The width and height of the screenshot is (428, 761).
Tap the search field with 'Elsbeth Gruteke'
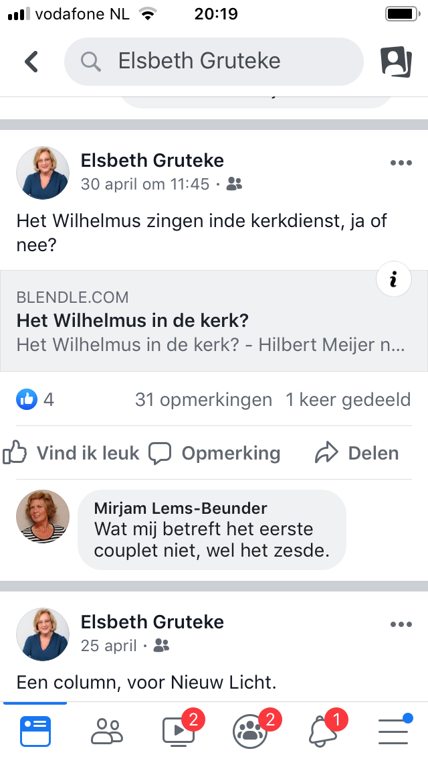[214, 62]
